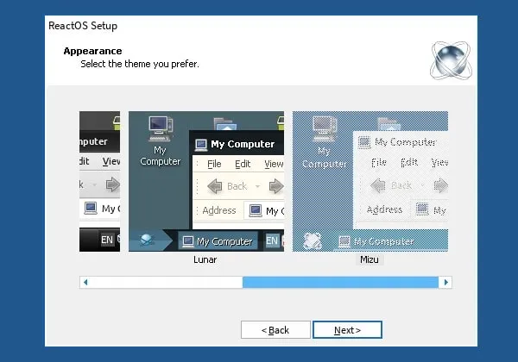This screenshot has height=362, width=518.
Task: Click My Computer desktop icon in Mizu preview
Action: (x=324, y=141)
